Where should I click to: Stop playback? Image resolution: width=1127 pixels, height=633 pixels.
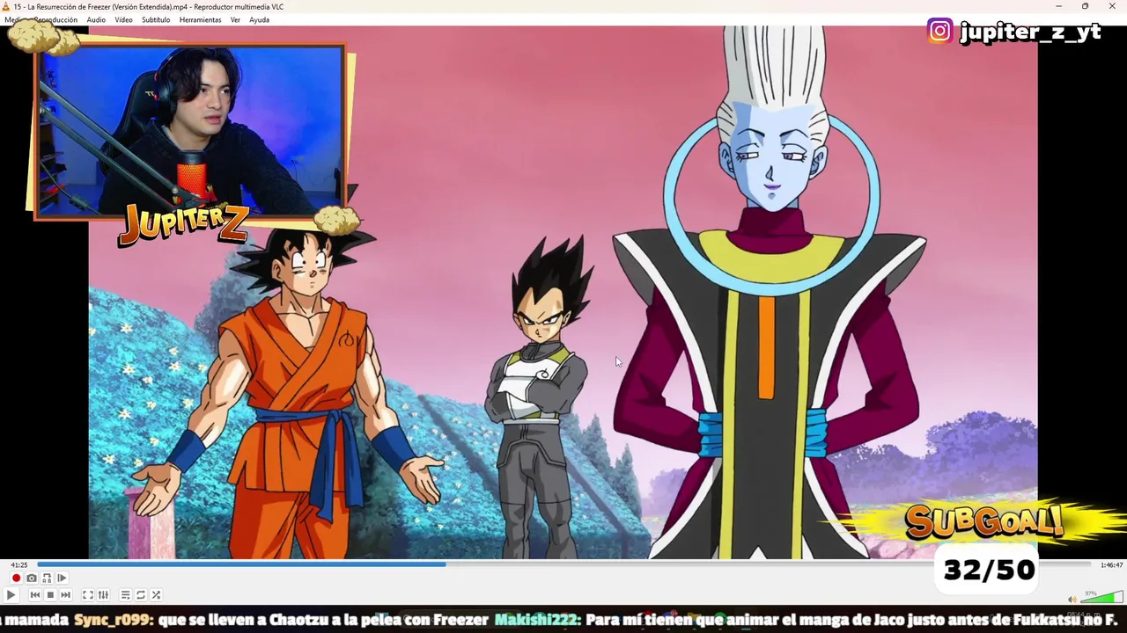point(50,595)
